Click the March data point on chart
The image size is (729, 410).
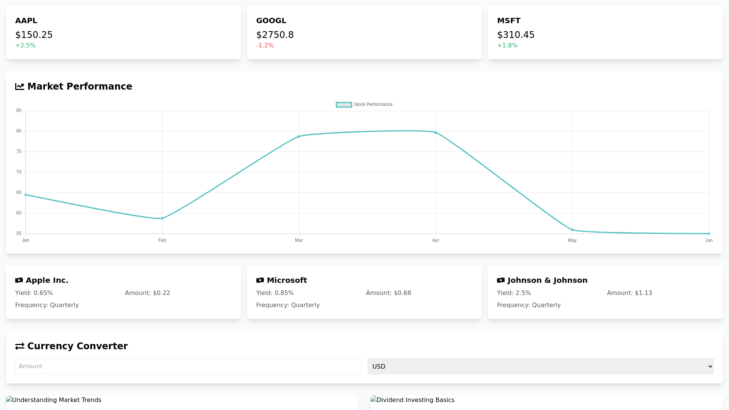click(299, 136)
